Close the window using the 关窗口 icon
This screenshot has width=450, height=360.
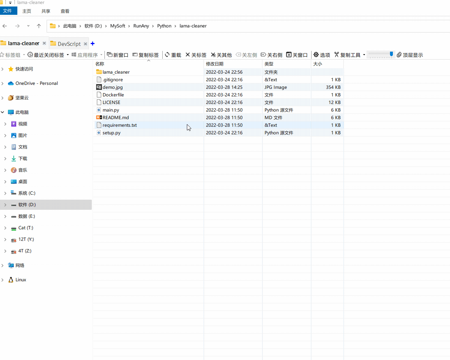pyautogui.click(x=296, y=55)
